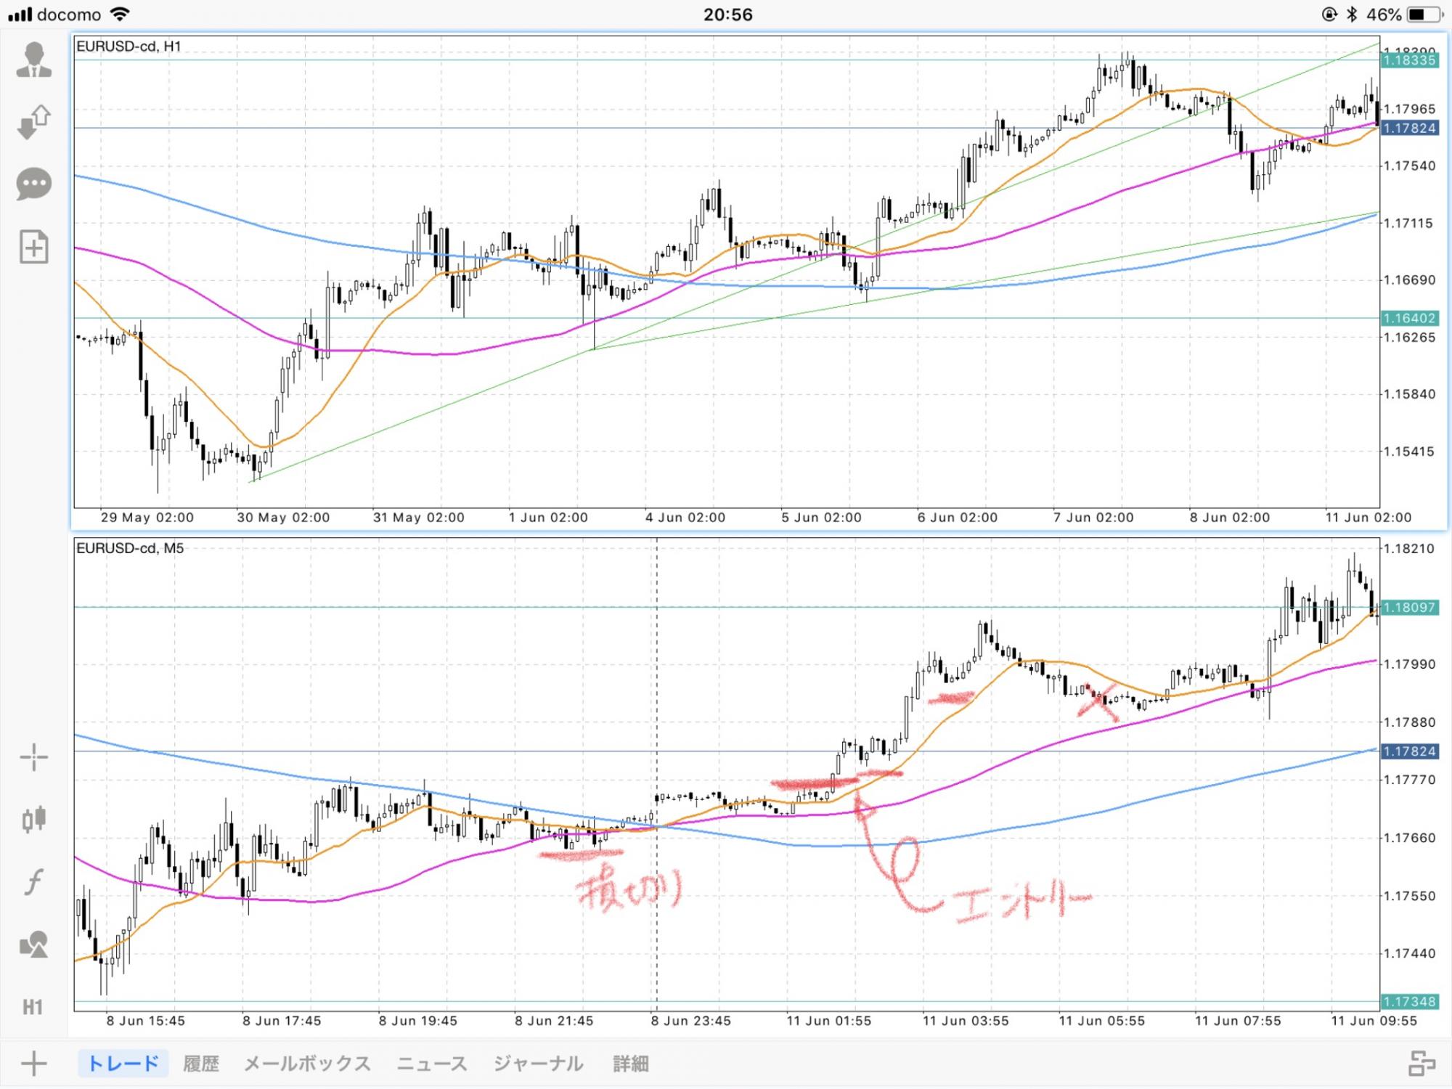Tap the plus button in bottom bar
Image resolution: width=1452 pixels, height=1089 pixels.
click(x=33, y=1064)
